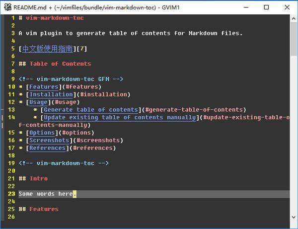The height and width of the screenshot is (229, 298).
Task: Click the '<!-- vim-markdown-toc GFM -->' comment
Action: [x=71, y=79]
